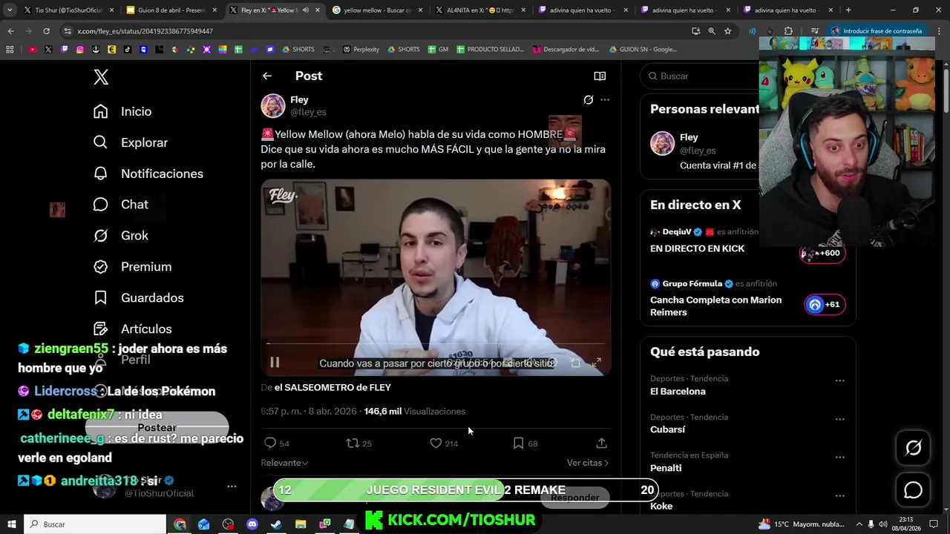Open a new browser tab
The image size is (950, 534).
tap(848, 10)
